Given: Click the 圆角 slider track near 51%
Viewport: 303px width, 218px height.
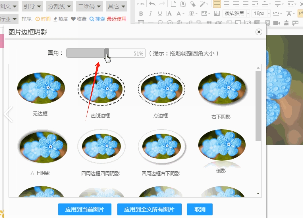Looking at the screenshot, I should (x=106, y=53).
